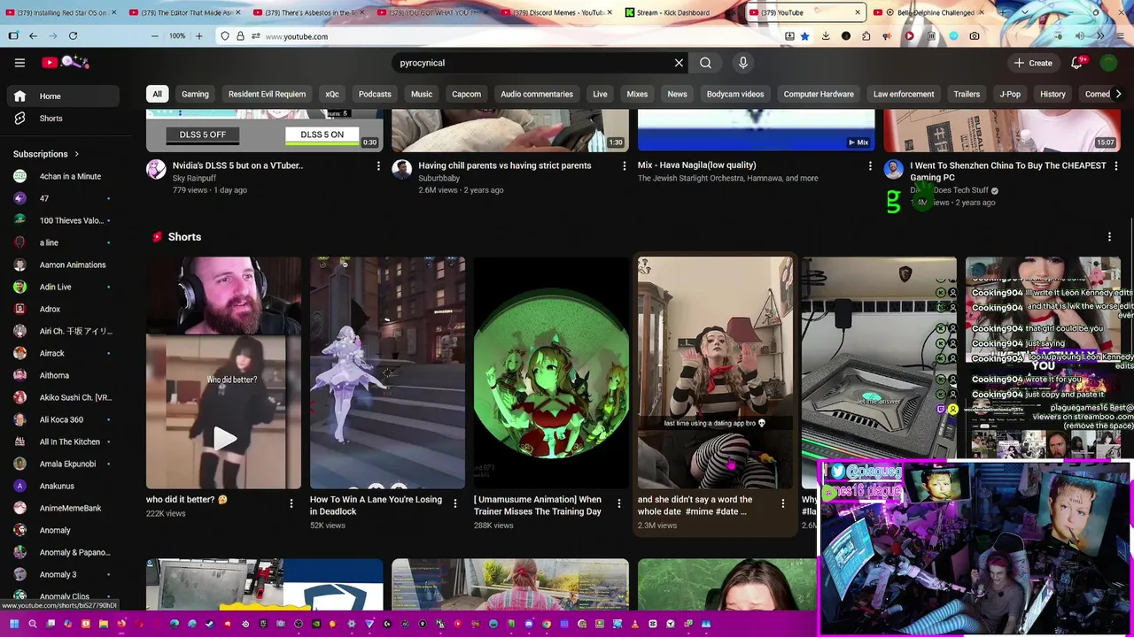Open the mime date short thumbnail
Viewport: 1134px width, 637px height.
tap(715, 372)
